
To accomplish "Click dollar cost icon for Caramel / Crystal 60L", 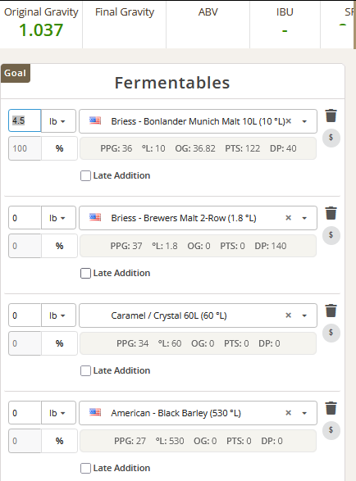I will point(331,333).
